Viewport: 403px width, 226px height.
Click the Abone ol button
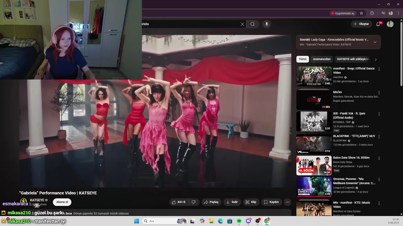pyautogui.click(x=62, y=202)
